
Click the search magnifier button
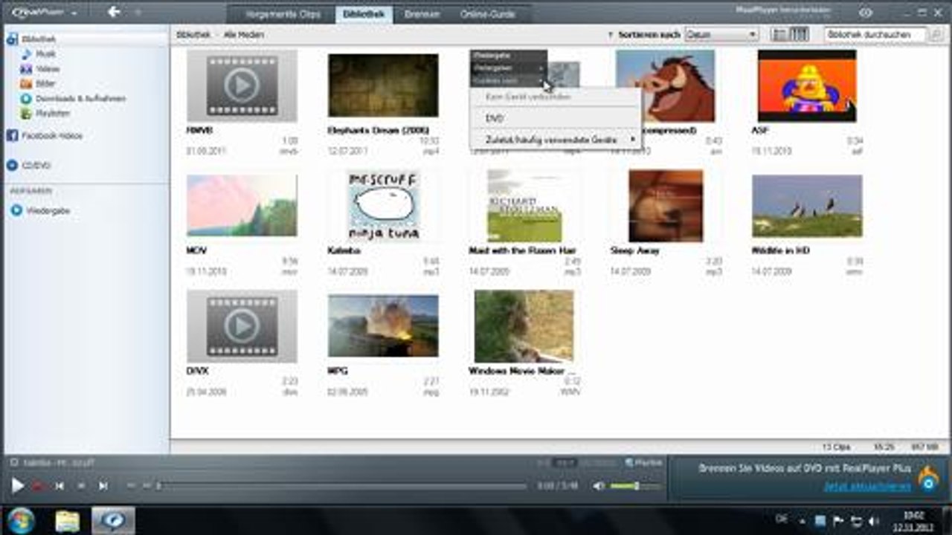point(936,35)
